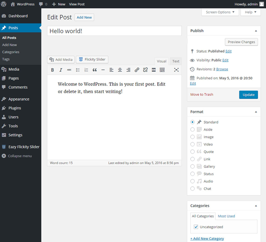266x242 pixels.
Task: Align text center
Action: click(x=120, y=70)
